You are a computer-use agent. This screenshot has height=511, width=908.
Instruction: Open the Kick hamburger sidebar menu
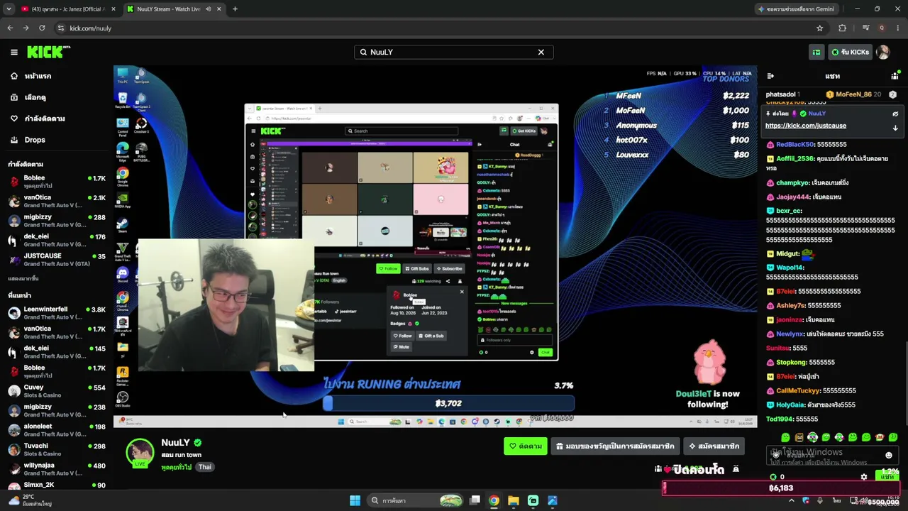[13, 52]
